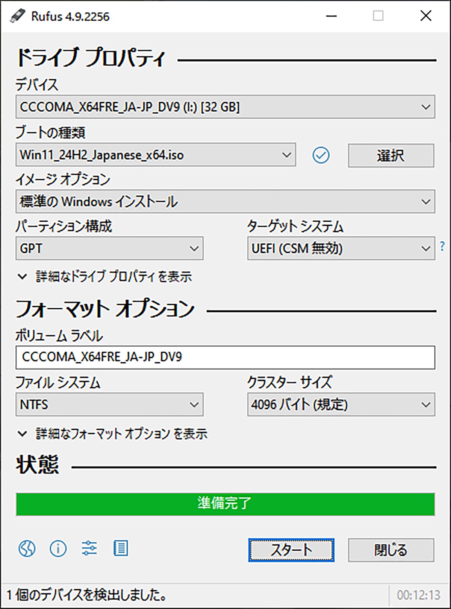The height and width of the screenshot is (609, 451).
Task: Click the Rufus USB drive title icon
Action: 17,16
